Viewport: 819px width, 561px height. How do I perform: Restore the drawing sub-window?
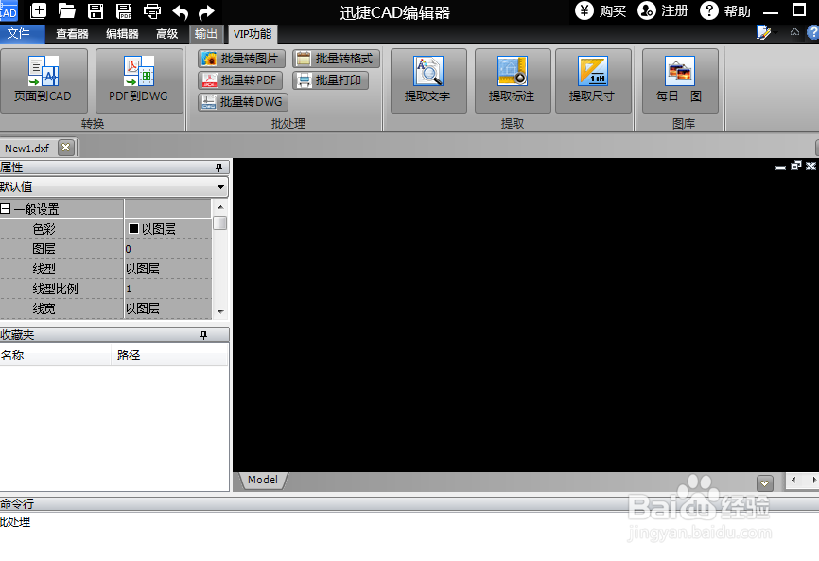(x=795, y=167)
